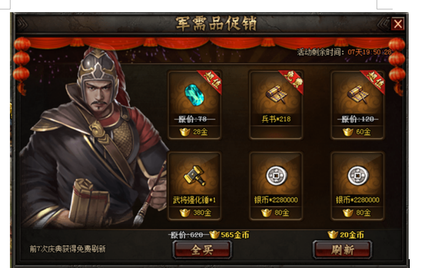Click the 前7次庆典获得免费刷新 hint text

pos(68,249)
